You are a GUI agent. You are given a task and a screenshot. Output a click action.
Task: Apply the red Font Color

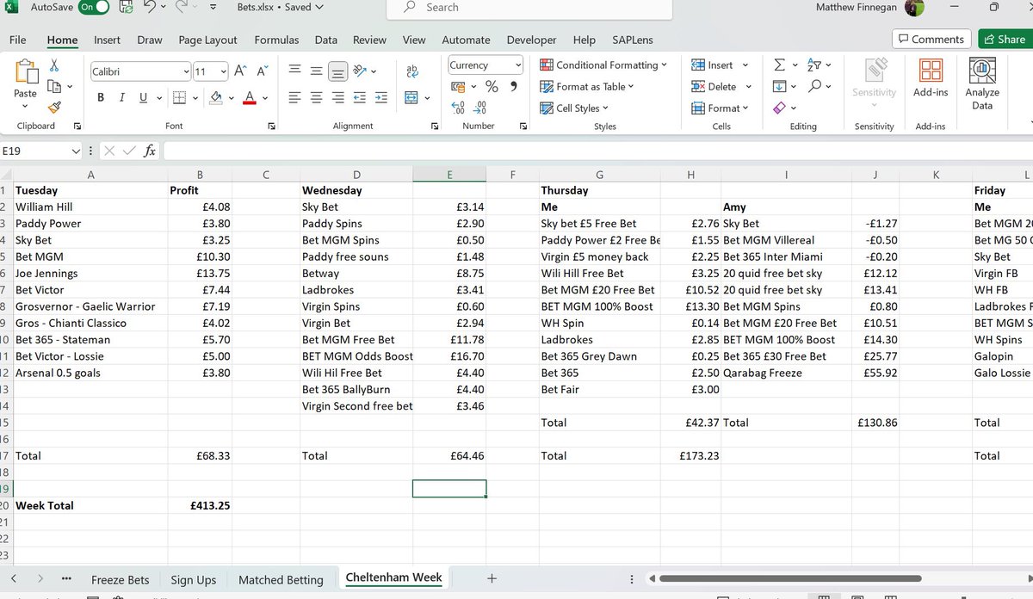[249, 97]
